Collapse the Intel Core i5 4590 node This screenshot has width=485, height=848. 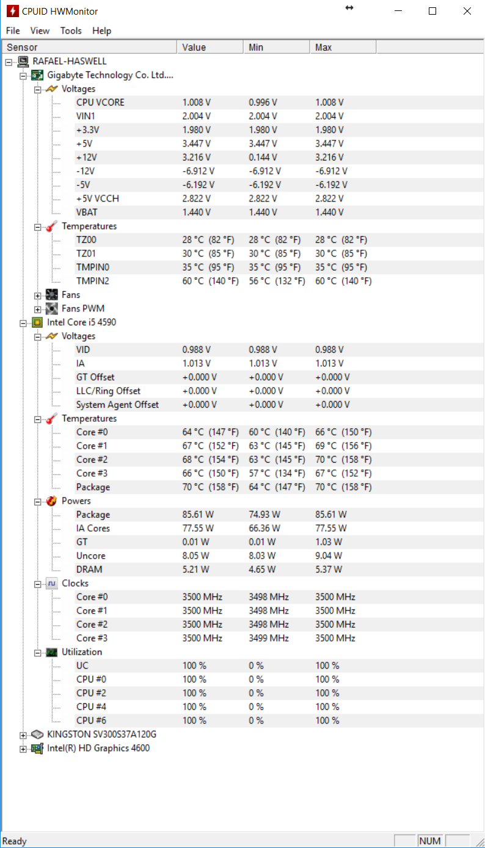pos(23,322)
